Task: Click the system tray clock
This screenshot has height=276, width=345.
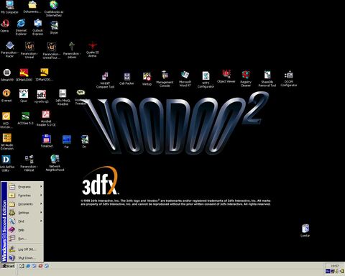Action: [x=335, y=266]
